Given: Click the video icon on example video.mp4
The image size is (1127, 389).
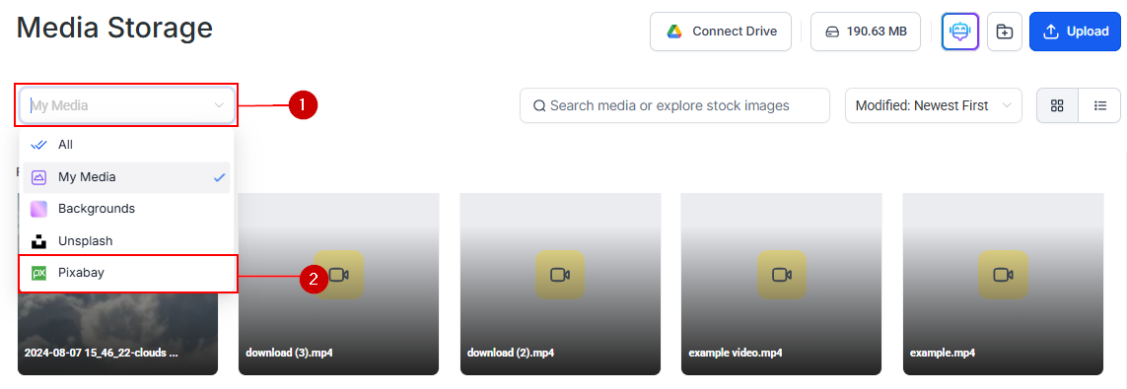Looking at the screenshot, I should (781, 275).
